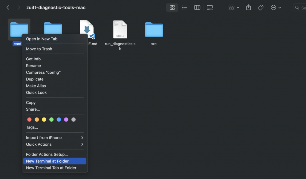Apply the green color tag
Screen dimensions: 306x179
coord(51,120)
